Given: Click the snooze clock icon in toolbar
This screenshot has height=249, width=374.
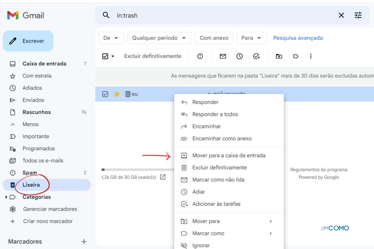Looking at the screenshot, I should 239,56.
